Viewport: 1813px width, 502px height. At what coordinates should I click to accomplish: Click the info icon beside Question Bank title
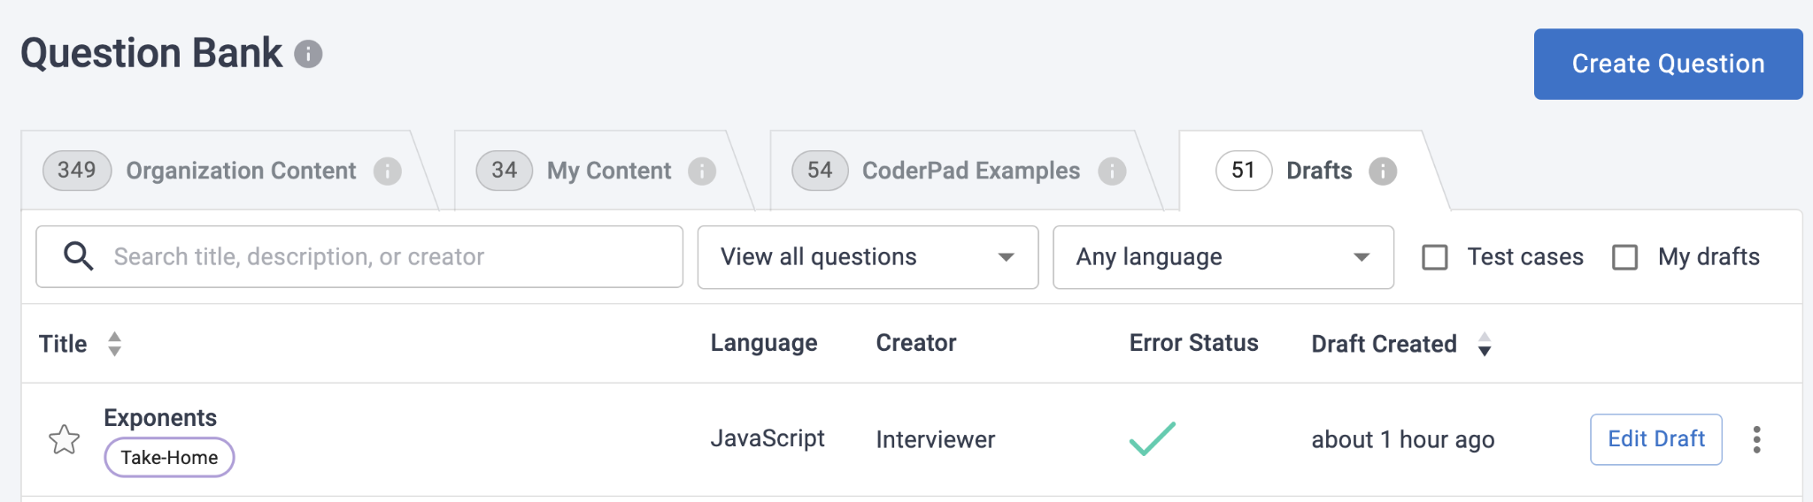click(x=308, y=54)
